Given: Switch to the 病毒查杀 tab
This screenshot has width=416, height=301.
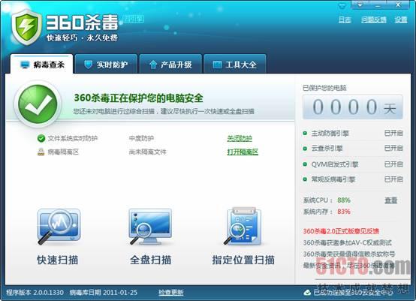Looking at the screenshot, I should [x=41, y=64].
